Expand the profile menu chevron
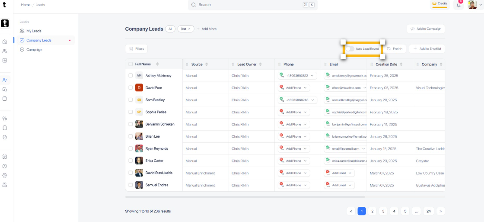484x222 pixels. coord(480,5)
